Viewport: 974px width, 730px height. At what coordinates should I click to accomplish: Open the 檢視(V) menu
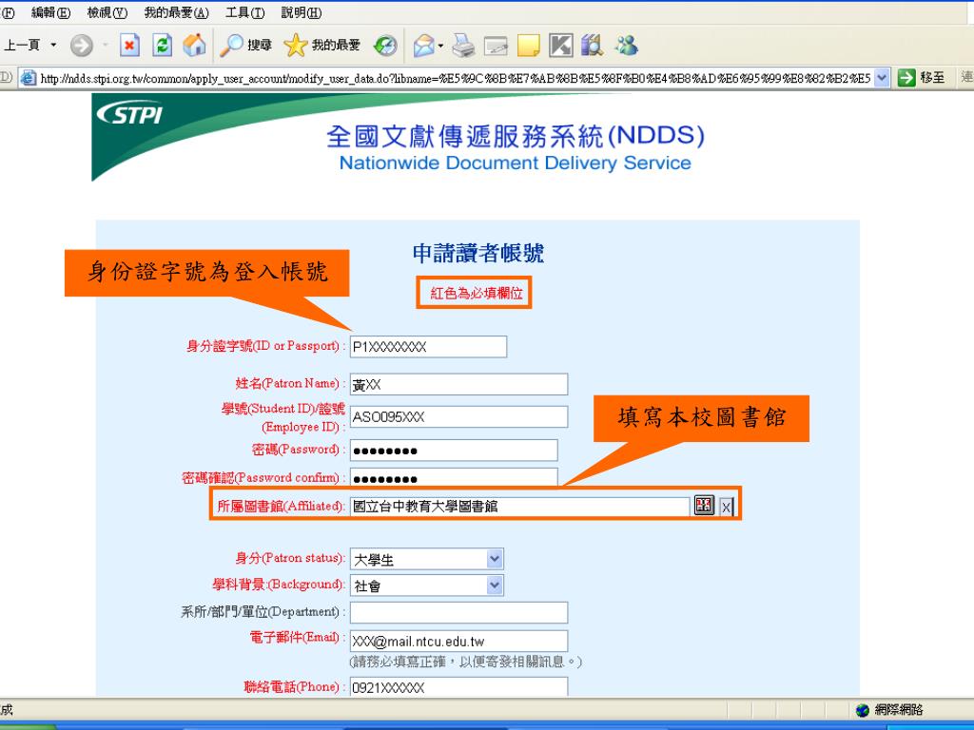(x=107, y=12)
